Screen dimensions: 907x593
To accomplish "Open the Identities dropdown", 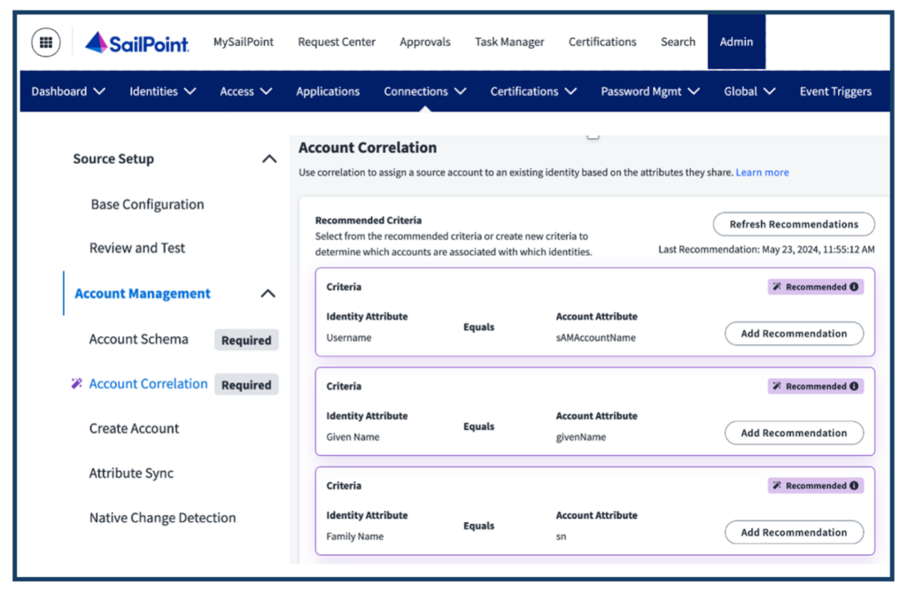I will (x=163, y=91).
